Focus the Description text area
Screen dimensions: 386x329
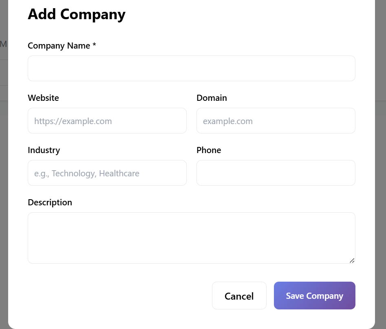point(191,238)
